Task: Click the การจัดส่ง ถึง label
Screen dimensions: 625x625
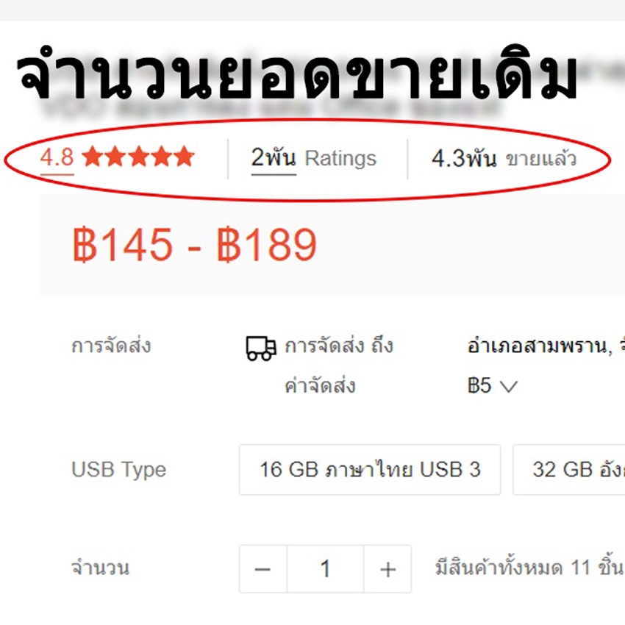Action: pos(339,346)
